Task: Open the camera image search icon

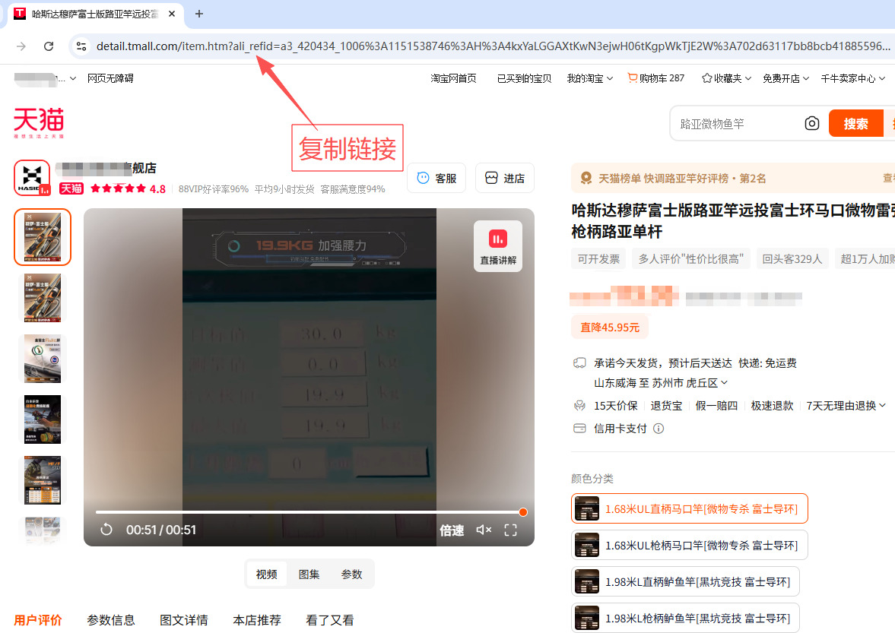Action: pos(811,123)
